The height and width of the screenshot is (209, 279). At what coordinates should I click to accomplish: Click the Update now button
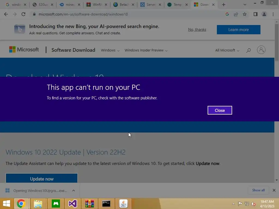click(x=42, y=178)
